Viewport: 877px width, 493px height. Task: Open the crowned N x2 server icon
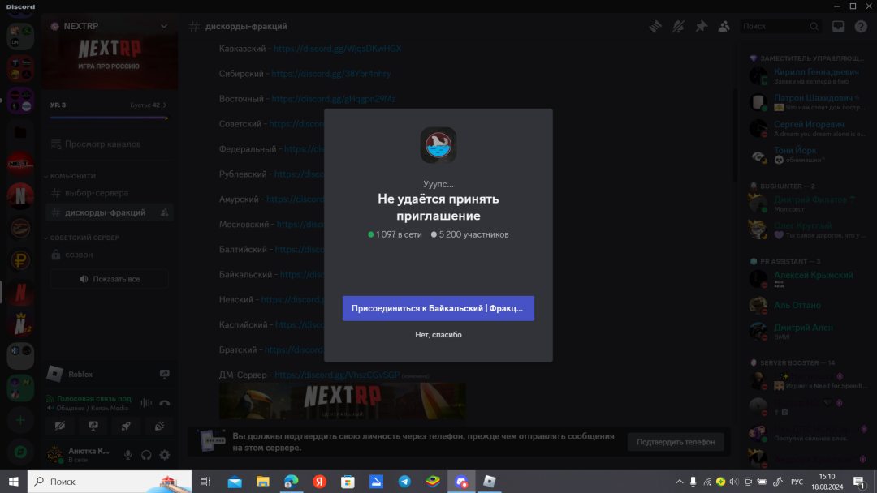tap(20, 324)
